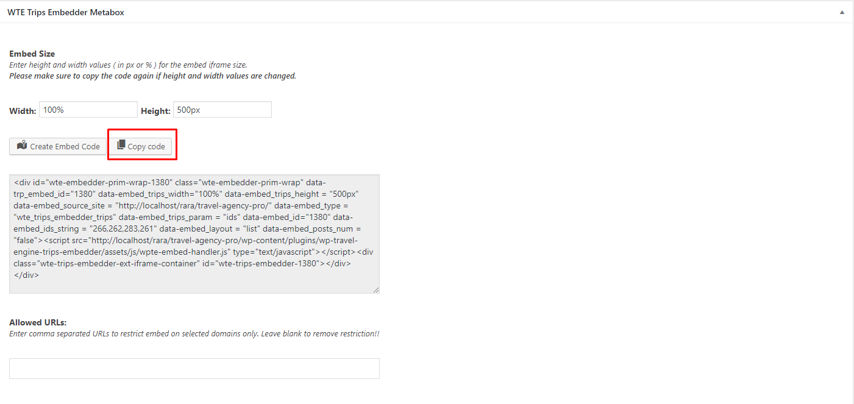Image resolution: width=854 pixels, height=404 pixels.
Task: Focus the empty Allowed URLs input
Action: [x=194, y=369]
